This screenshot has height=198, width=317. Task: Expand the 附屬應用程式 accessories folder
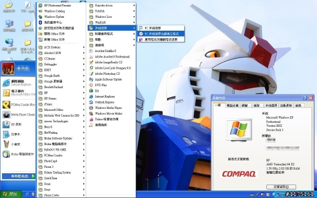pos(112,34)
